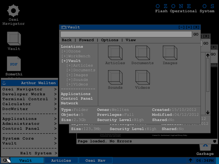Minimize the Vault window with [-]
Viewport: 219px width, 164px height.
click(182, 27)
